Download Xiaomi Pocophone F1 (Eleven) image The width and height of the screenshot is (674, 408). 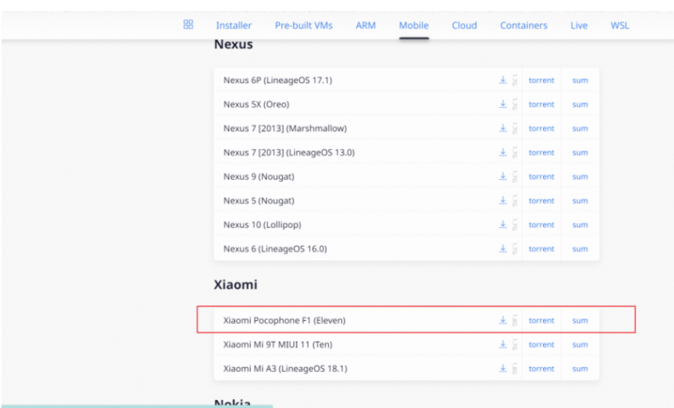(x=503, y=320)
